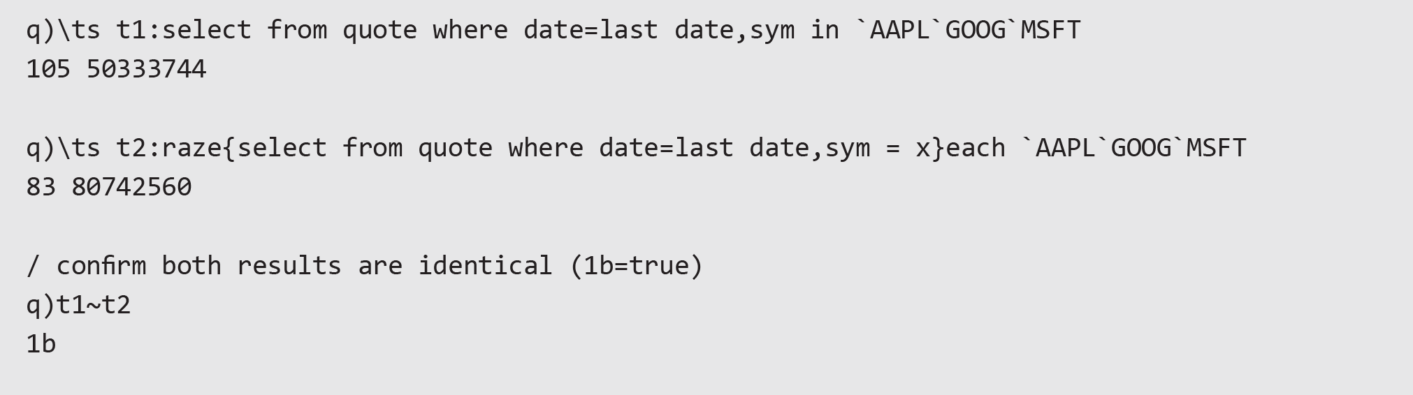Click the symbol list `AAPL`GOOG`MSFT in first line

969,30
